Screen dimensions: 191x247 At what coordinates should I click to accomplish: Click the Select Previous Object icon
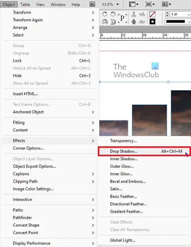[x=142, y=14]
